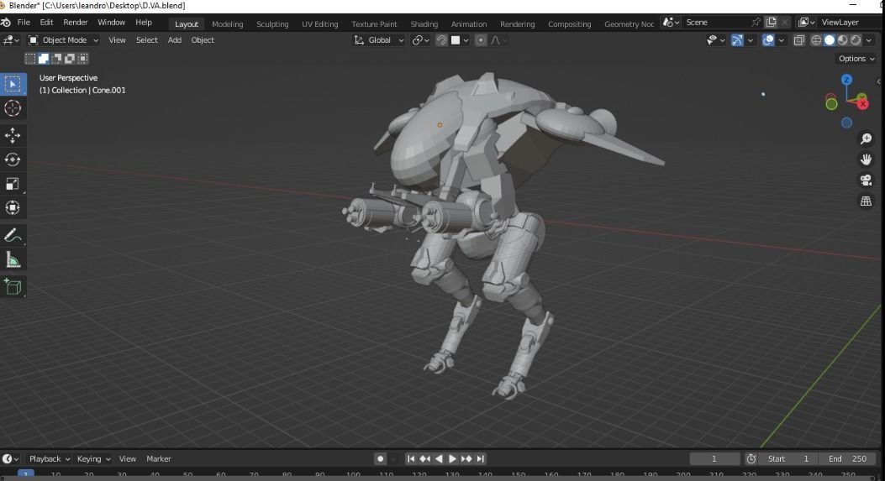The width and height of the screenshot is (885, 481).
Task: Click current frame number field
Action: click(714, 459)
